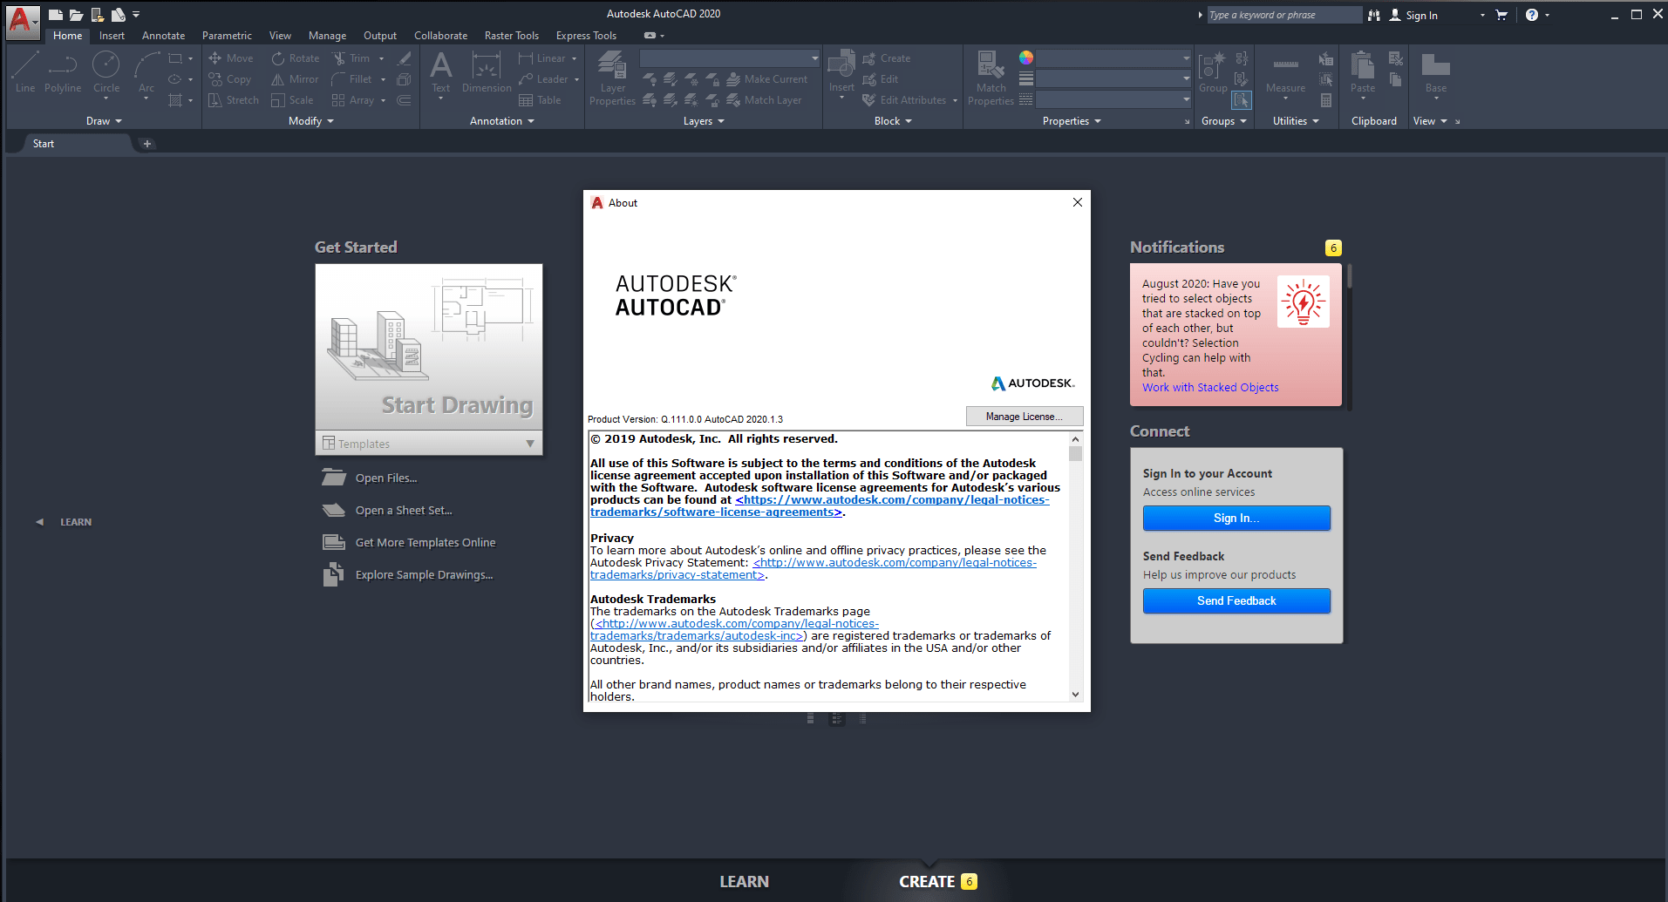Image resolution: width=1668 pixels, height=902 pixels.
Task: Open the Array tool dropdown arrow
Action: 383,101
